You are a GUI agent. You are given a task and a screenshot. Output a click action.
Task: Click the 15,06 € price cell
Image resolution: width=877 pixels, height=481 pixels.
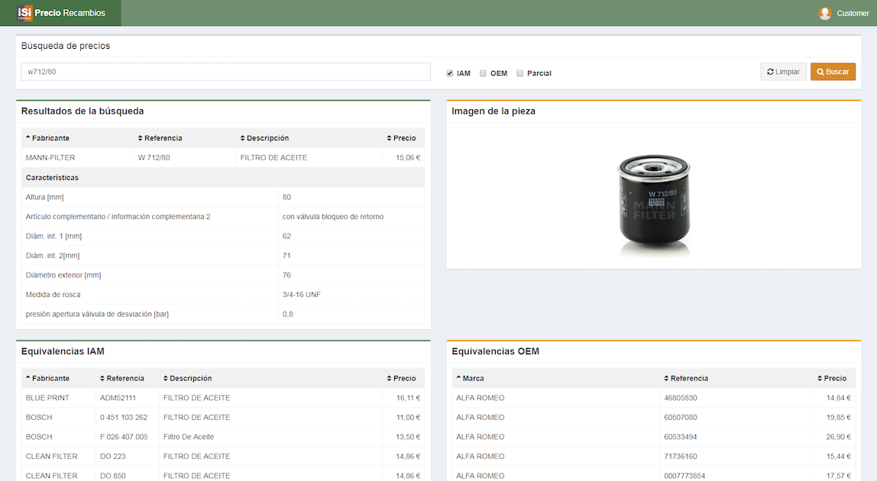[408, 158]
